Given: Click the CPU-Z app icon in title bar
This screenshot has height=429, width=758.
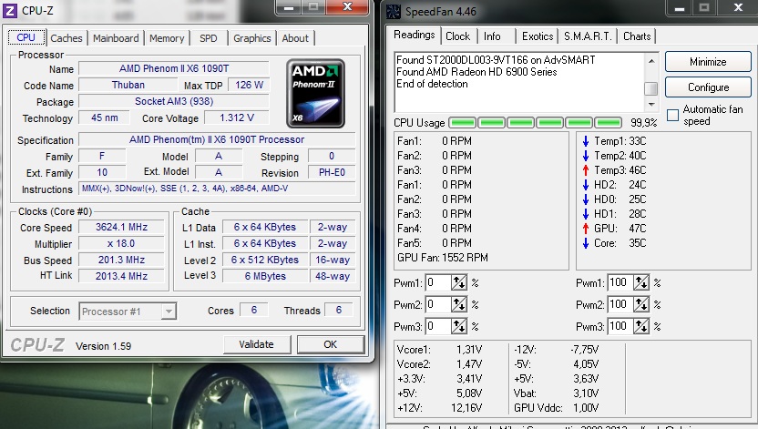Looking at the screenshot, I should (10, 10).
